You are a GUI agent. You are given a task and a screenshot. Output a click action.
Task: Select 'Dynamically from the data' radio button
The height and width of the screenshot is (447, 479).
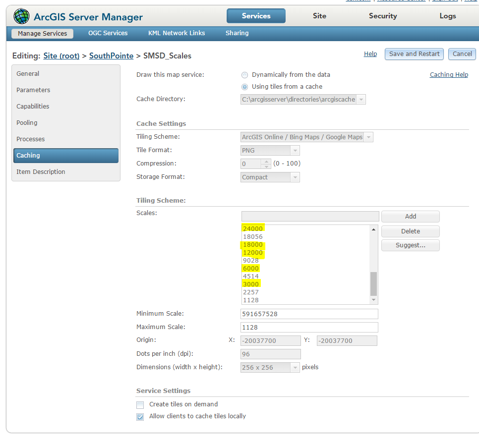click(244, 75)
